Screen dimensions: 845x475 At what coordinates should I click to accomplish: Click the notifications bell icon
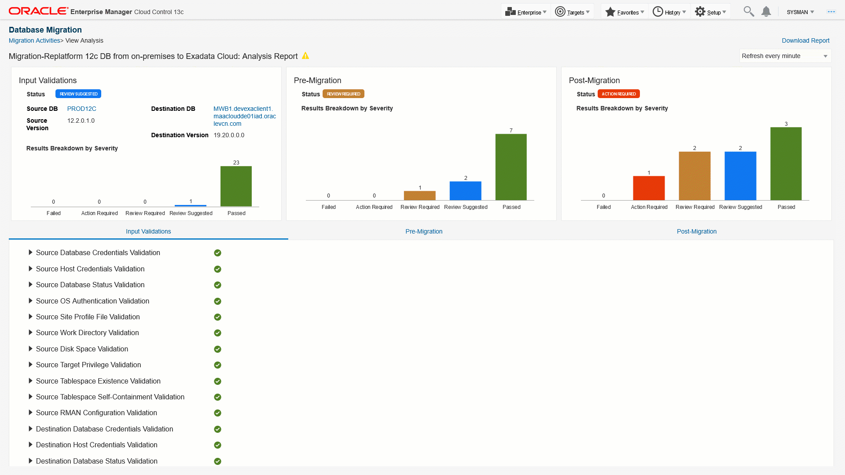(x=766, y=11)
